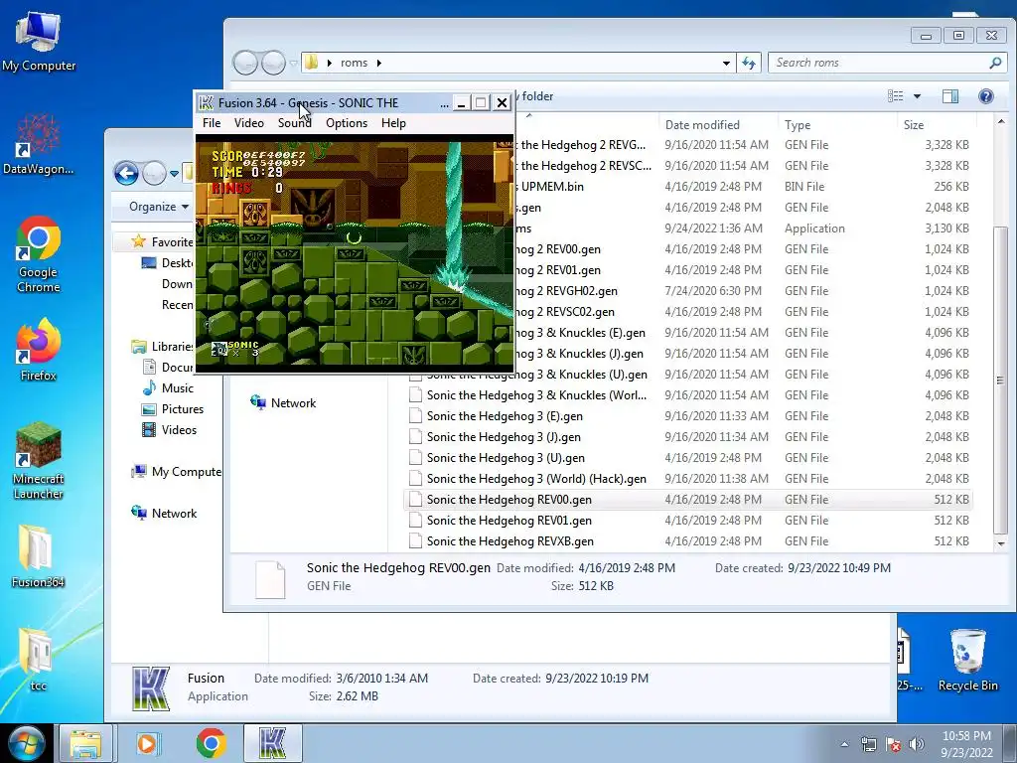Expand the arrow after roms breadcrumb
The width and height of the screenshot is (1017, 763).
point(378,63)
